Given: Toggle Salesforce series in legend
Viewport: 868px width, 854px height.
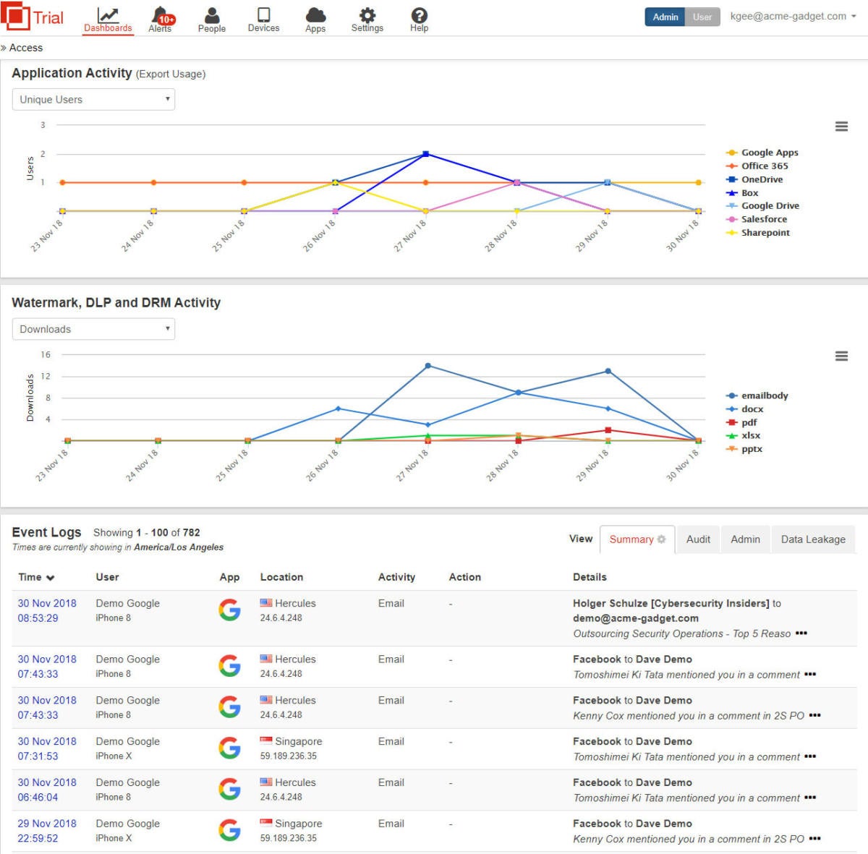Looking at the screenshot, I should coord(757,219).
